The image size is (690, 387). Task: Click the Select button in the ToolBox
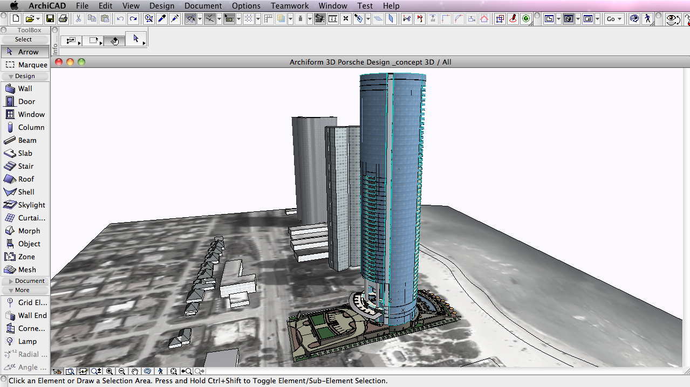coord(23,39)
